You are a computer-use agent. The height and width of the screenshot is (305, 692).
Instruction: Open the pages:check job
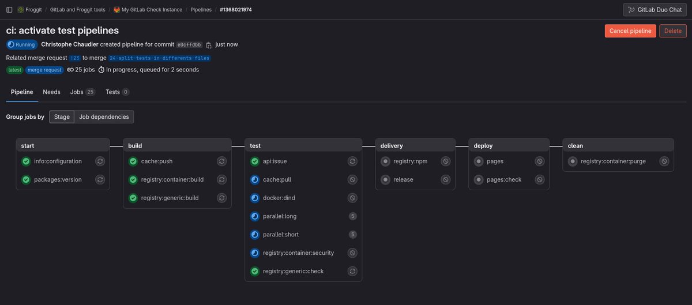click(x=504, y=179)
